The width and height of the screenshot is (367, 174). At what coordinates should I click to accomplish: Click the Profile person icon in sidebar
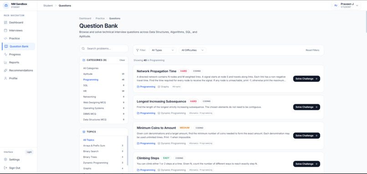coord(5,78)
